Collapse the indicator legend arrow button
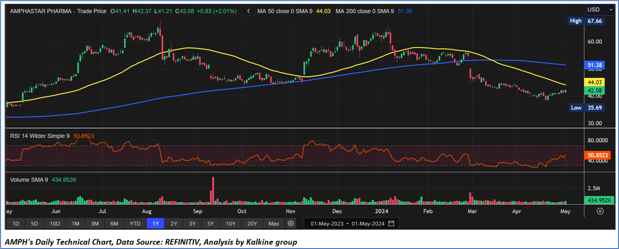Image resolution: width=619 pixels, height=249 pixels. tap(248, 10)
